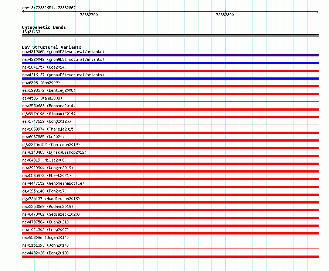329x271 pixels.
Task: Open variant esv4536 (Wang2008)
Action: tap(42, 98)
